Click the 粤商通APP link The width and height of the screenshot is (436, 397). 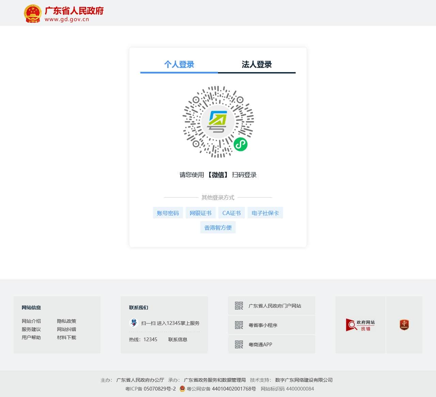point(261,345)
